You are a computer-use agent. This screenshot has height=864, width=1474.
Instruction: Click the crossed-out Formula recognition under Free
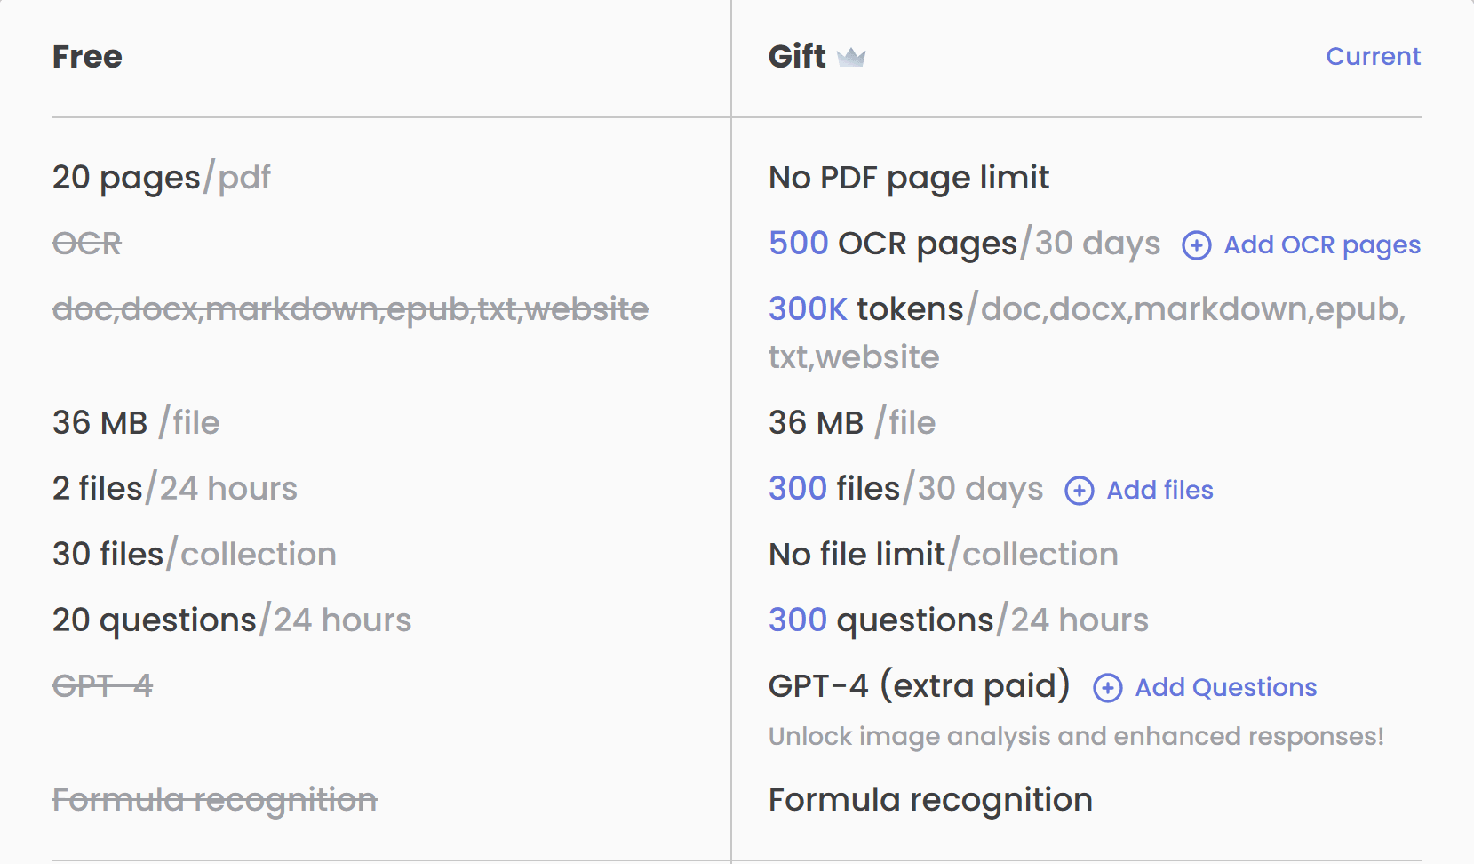(214, 800)
